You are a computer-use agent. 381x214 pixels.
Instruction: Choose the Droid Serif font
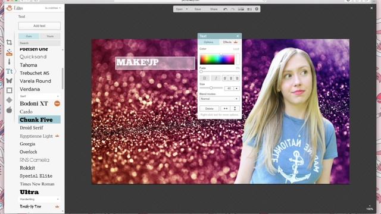click(32, 128)
